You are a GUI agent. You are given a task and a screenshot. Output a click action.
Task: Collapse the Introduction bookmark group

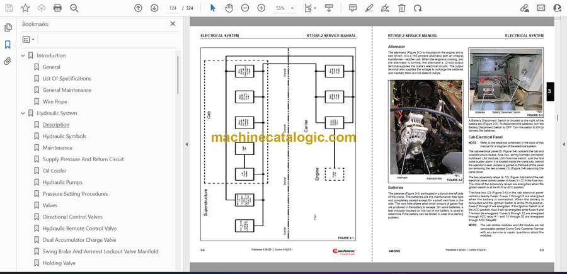point(23,55)
